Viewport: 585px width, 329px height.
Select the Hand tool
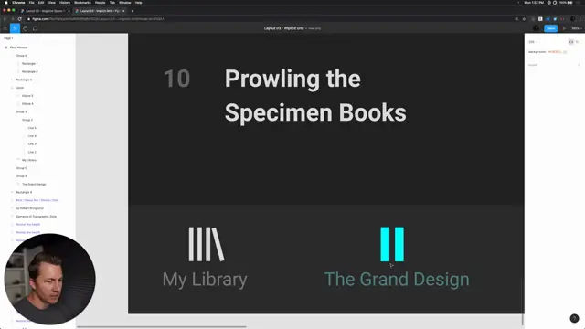[x=25, y=28]
